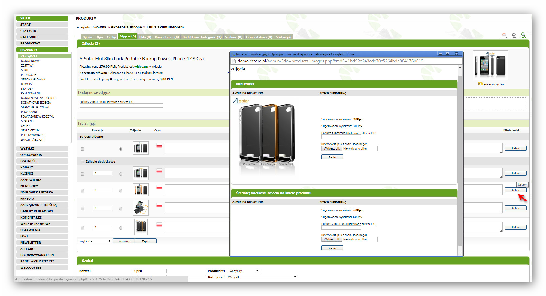Viewport: 546px width, 296px height.
Task: Click the Pobierz z internetu URL field under Dodaj nowe zdjęcia
Action: [x=121, y=106]
